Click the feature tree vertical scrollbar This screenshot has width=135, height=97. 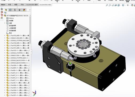(30, 30)
